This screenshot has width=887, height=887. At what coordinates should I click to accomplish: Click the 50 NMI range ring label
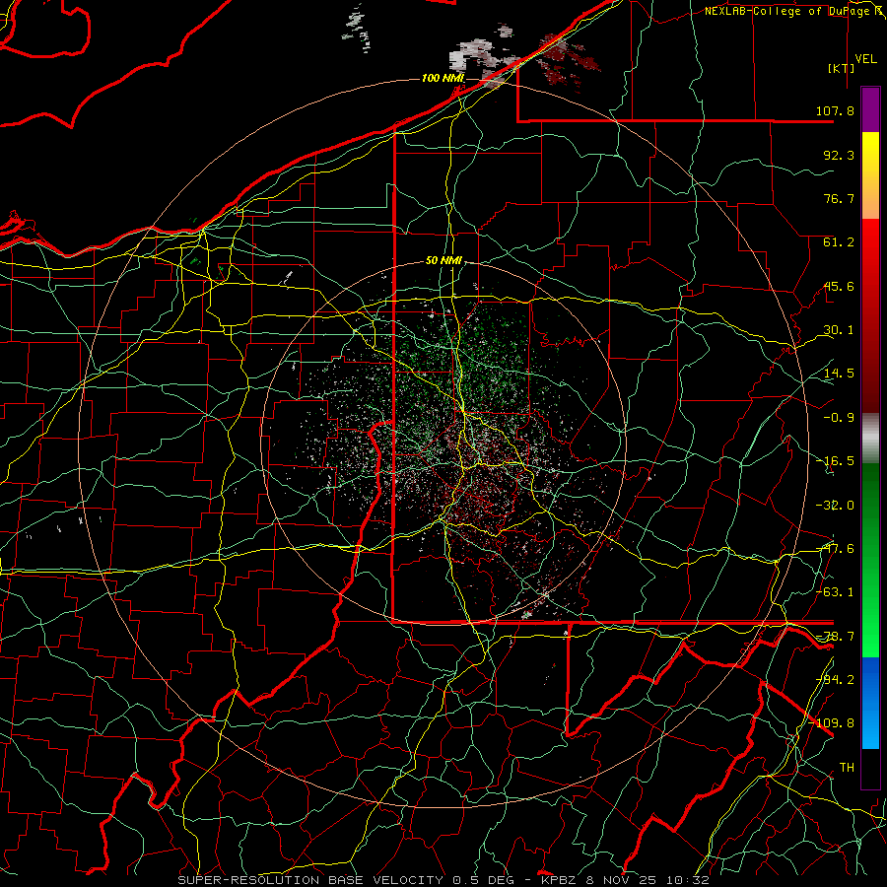[x=443, y=261]
